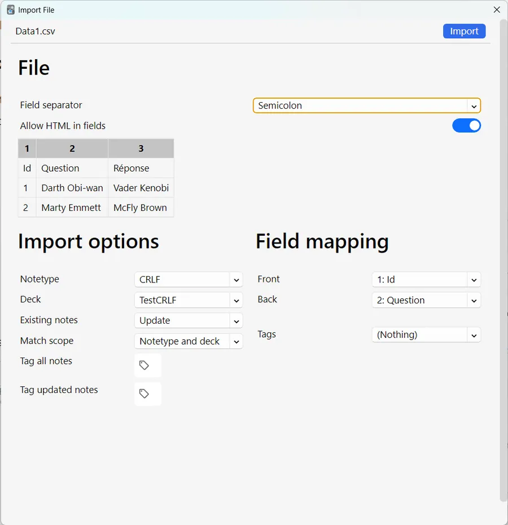
Task: Close the Import File window
Action: click(x=497, y=10)
